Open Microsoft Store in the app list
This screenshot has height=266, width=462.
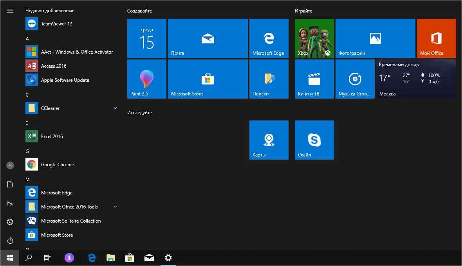72,235
